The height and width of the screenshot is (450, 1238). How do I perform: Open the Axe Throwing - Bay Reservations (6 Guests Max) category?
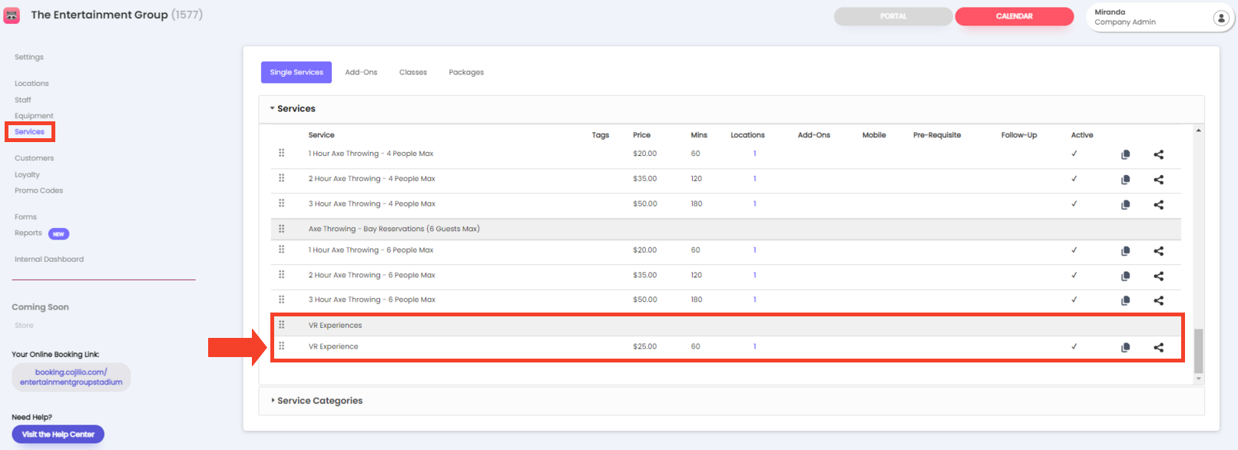coord(394,229)
